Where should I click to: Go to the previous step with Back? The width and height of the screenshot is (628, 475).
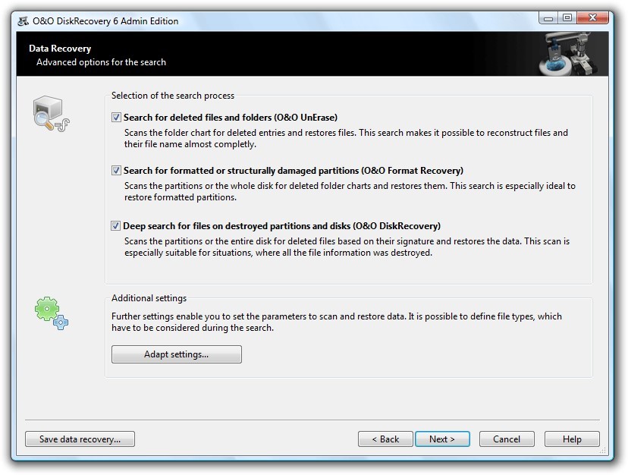click(x=385, y=439)
